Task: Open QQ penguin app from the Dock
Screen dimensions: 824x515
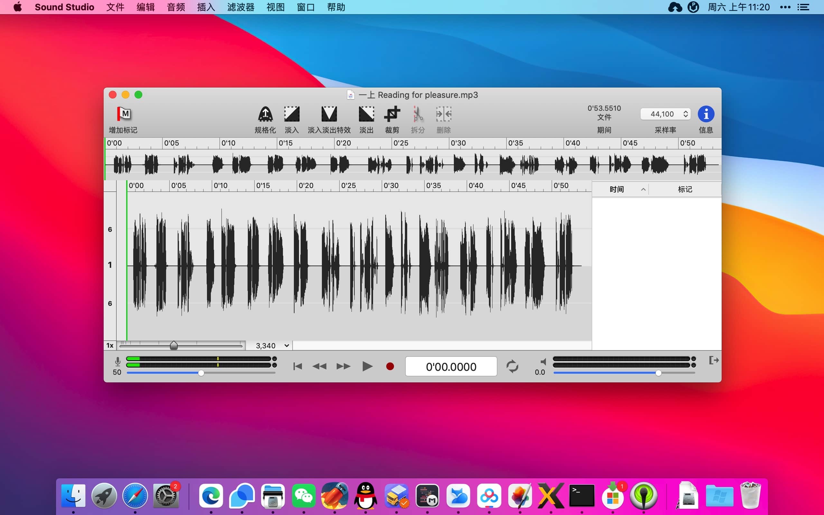Action: tap(365, 496)
